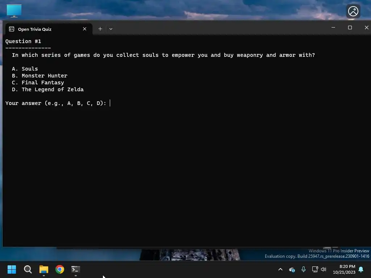Close the terminal window
Screen dimensions: 371x278
[366, 28]
